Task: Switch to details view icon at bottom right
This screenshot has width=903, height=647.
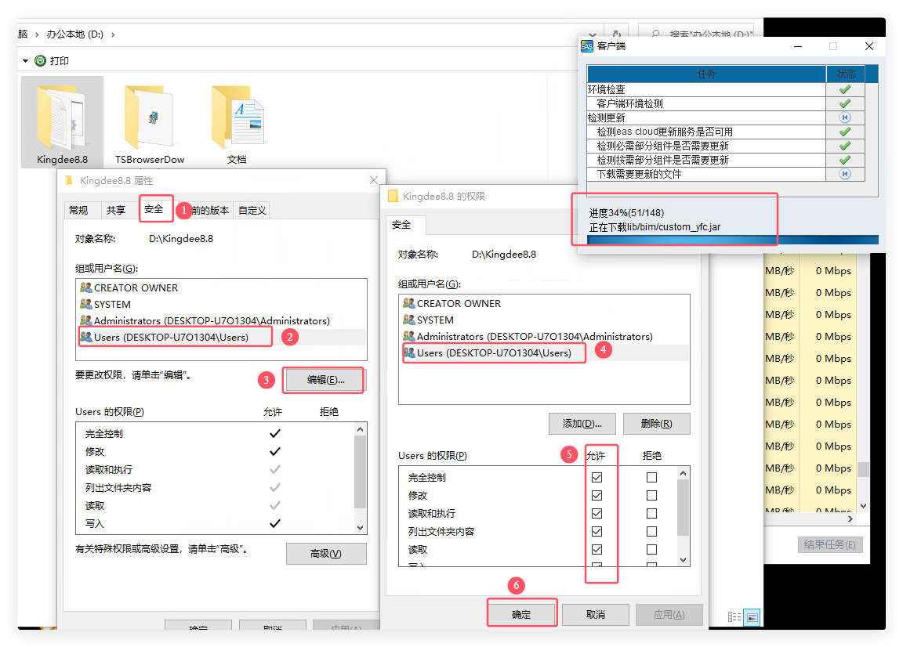Action: click(x=734, y=617)
